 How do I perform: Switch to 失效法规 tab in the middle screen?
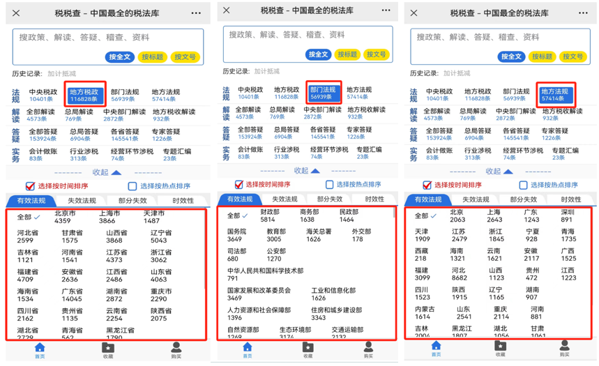pos(285,199)
